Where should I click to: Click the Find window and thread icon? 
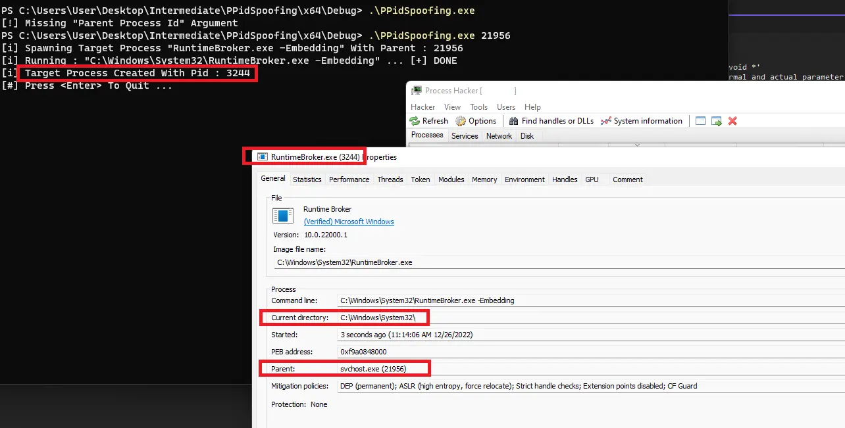coord(717,121)
